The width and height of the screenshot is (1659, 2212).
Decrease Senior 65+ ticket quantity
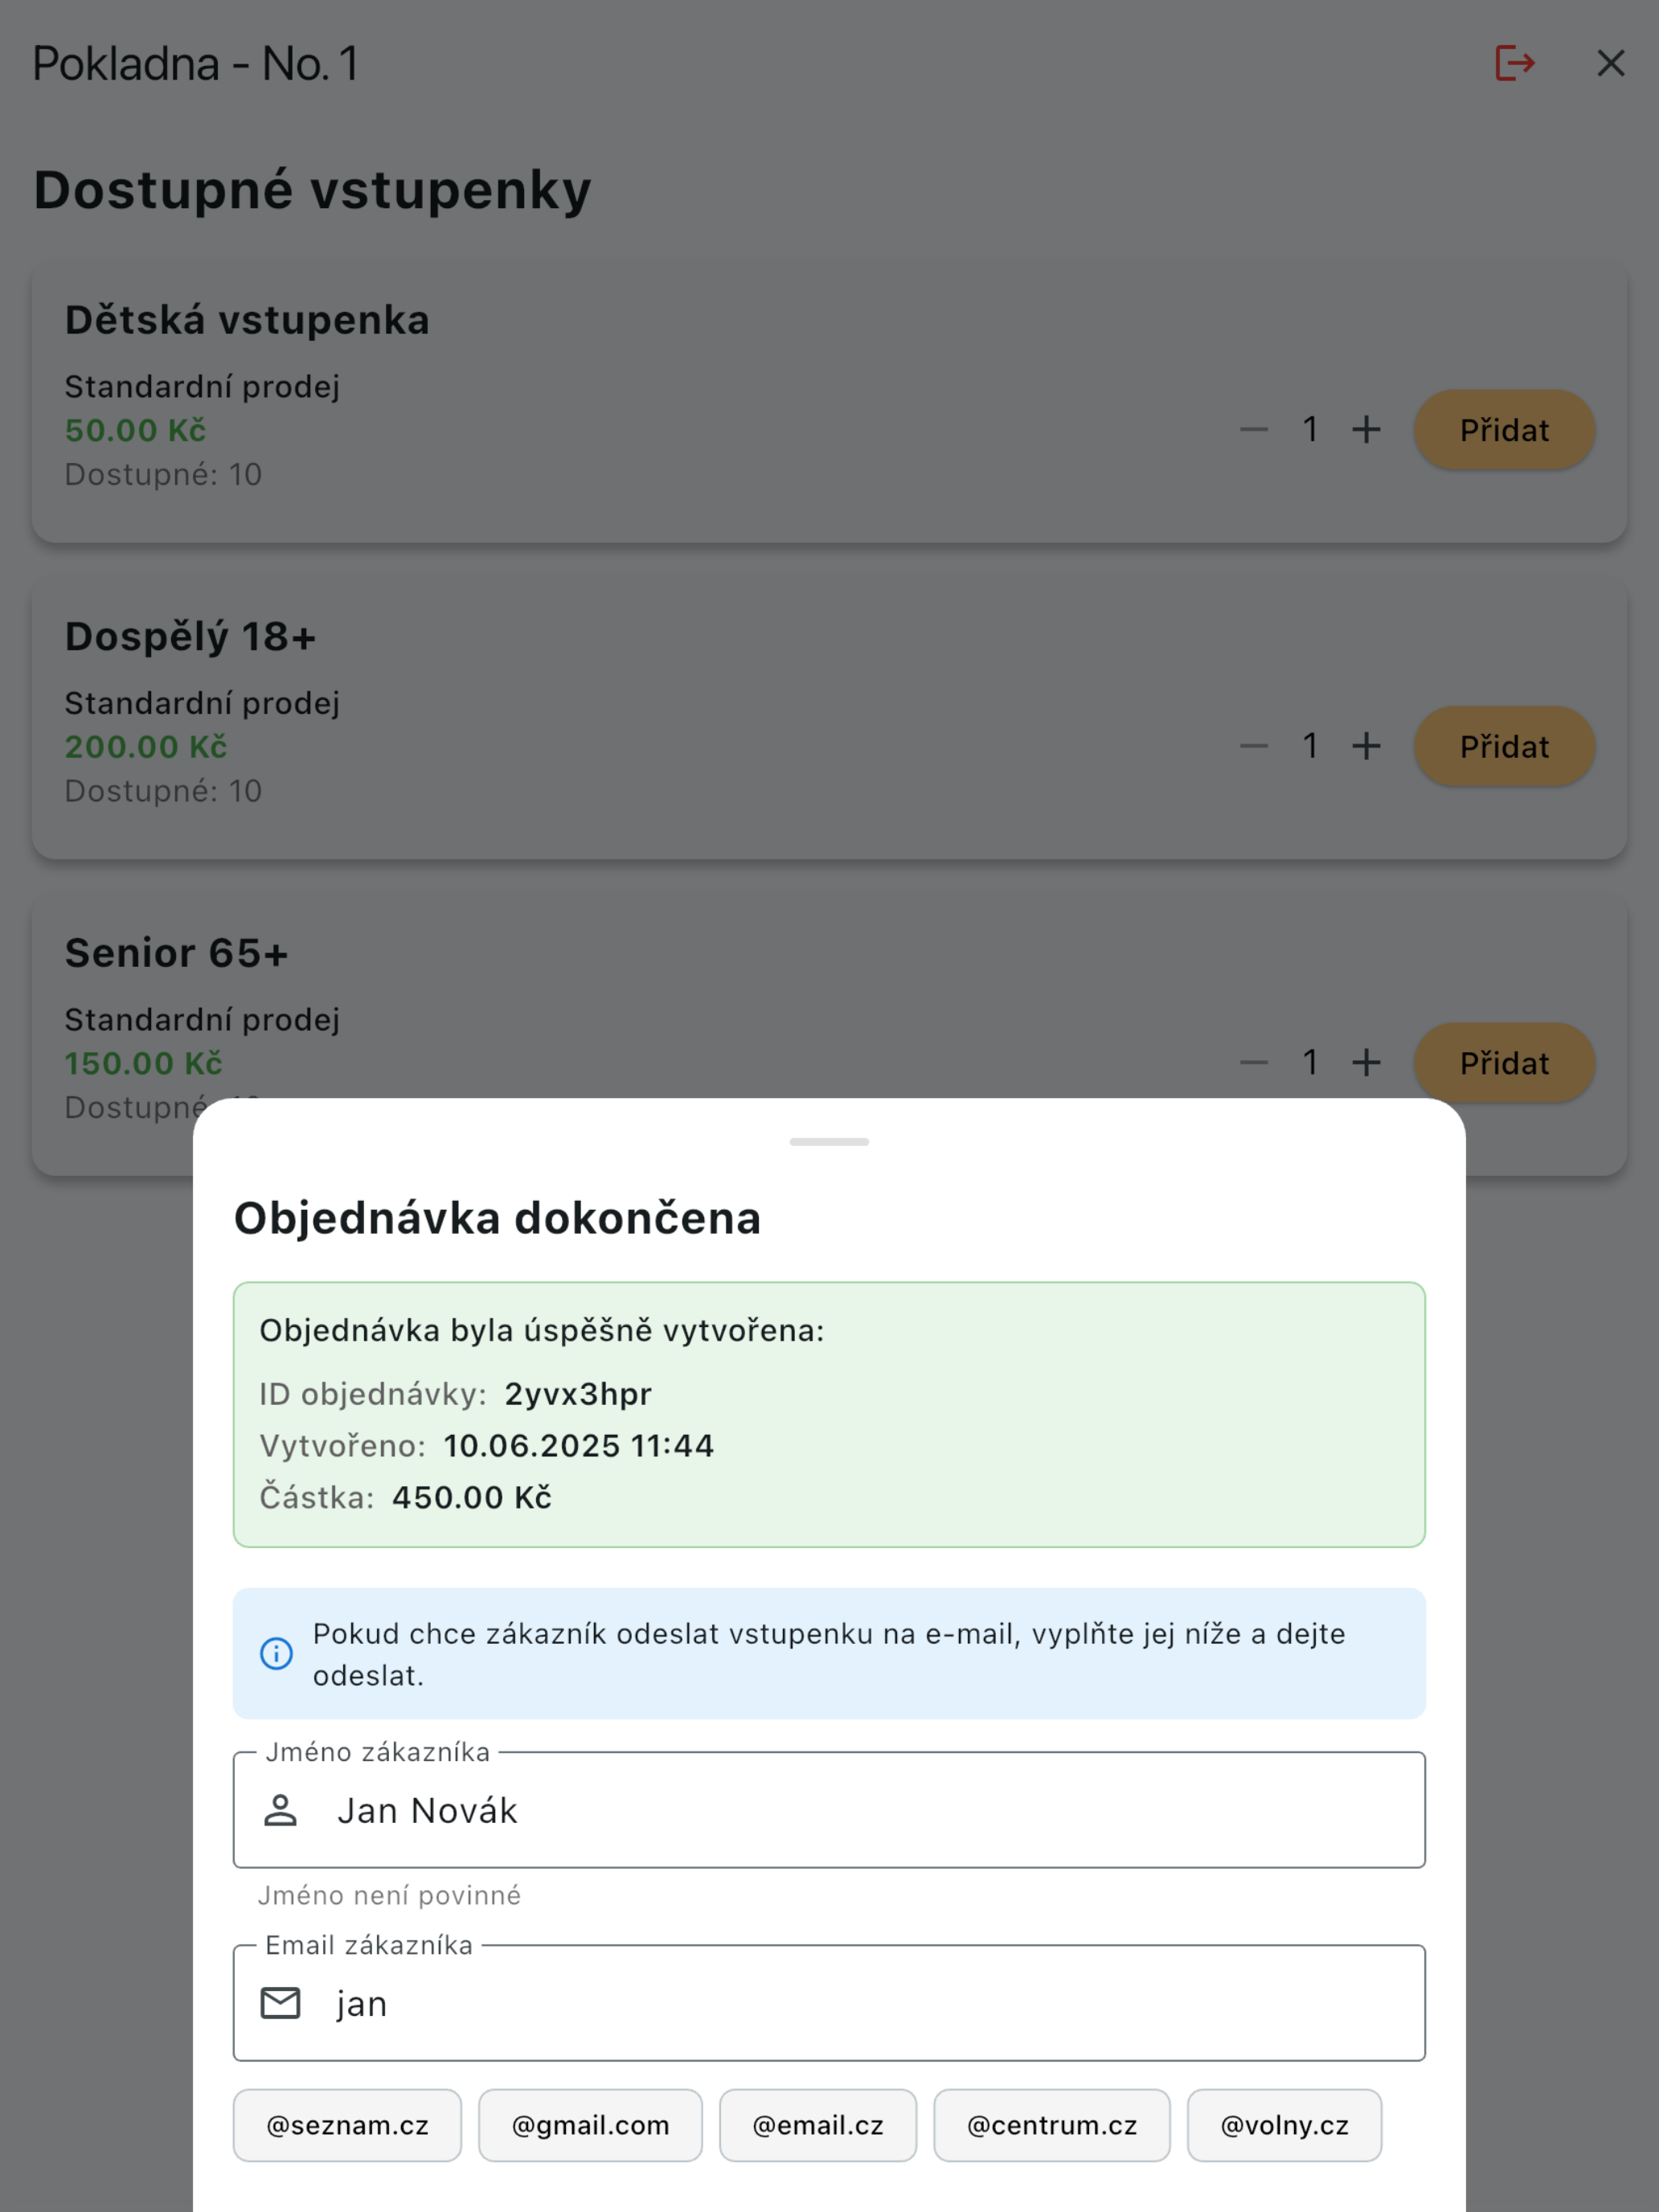(1254, 1062)
